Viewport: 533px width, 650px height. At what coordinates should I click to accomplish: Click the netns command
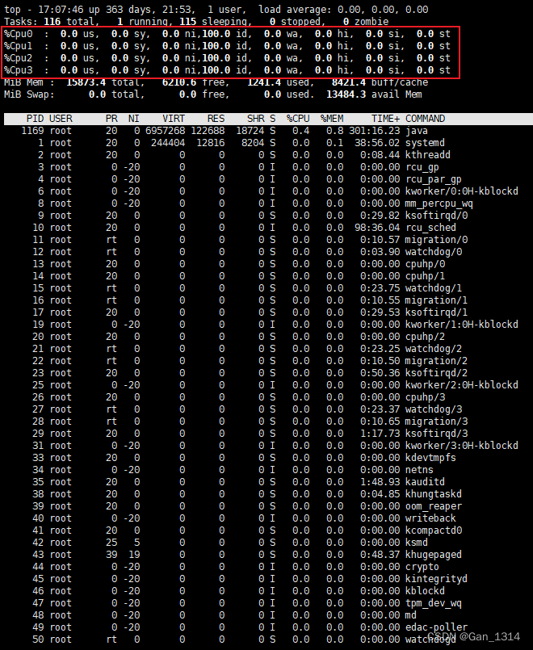click(x=419, y=470)
